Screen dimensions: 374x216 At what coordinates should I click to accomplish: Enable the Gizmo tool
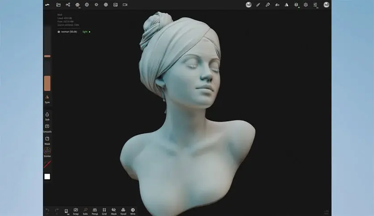(x=47, y=152)
